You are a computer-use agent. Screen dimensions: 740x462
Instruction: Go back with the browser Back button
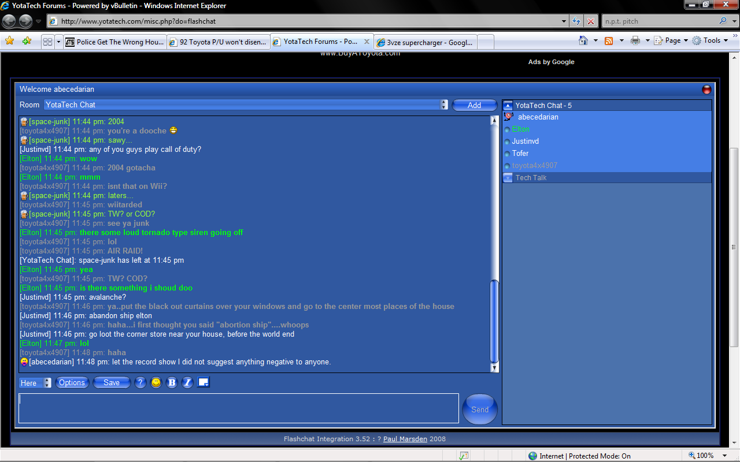pos(9,21)
